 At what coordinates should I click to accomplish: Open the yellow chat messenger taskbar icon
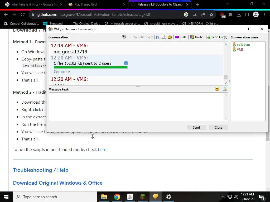156,197
